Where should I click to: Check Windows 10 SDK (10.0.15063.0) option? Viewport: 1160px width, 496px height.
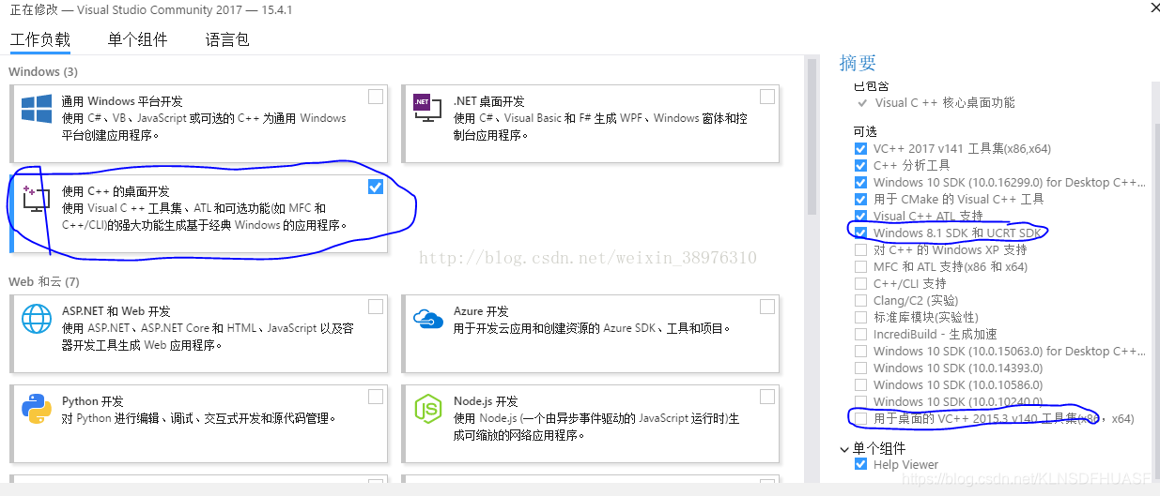[860, 351]
